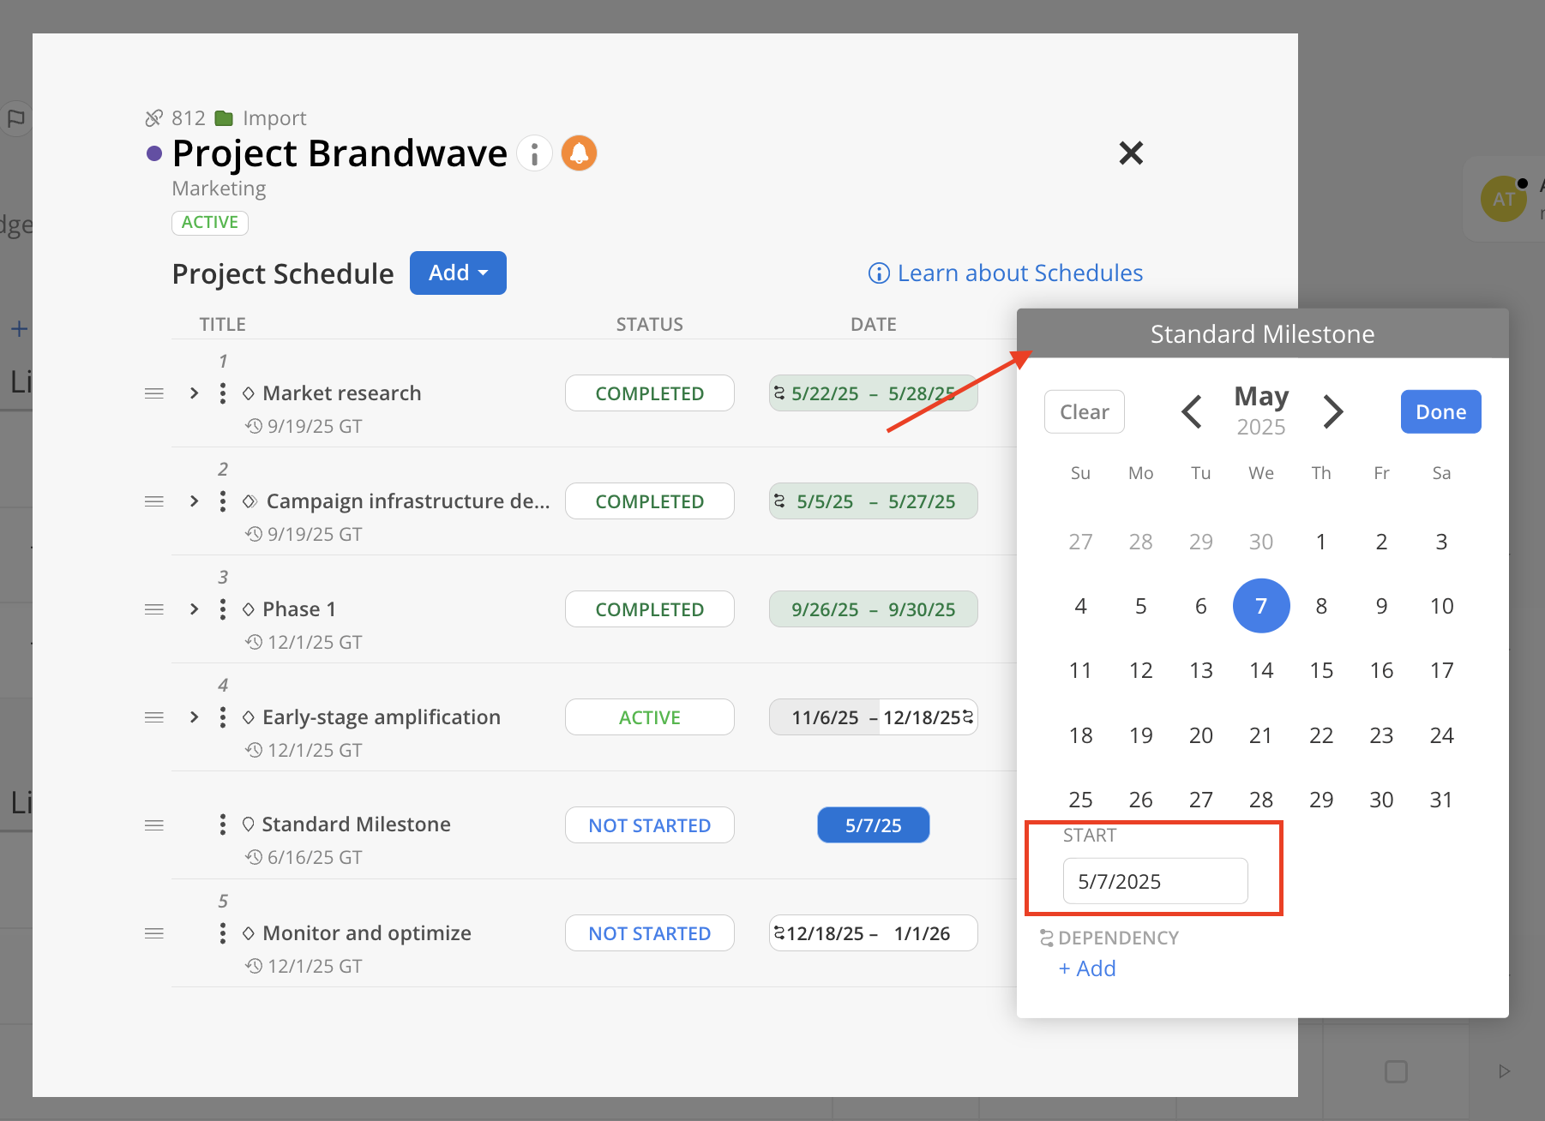Open three-dot menu for Market research
This screenshot has height=1121, width=1545.
click(x=223, y=393)
